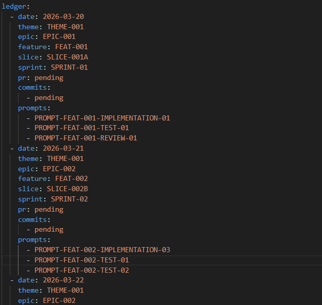Image resolution: width=322 pixels, height=305 pixels.
Task: Click the FEAT-002 feature value
Action: (71, 178)
